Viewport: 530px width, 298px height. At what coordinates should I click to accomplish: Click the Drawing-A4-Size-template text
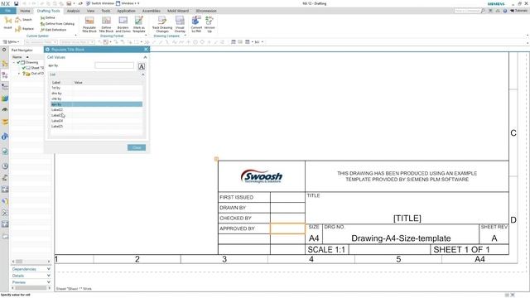(x=401, y=238)
